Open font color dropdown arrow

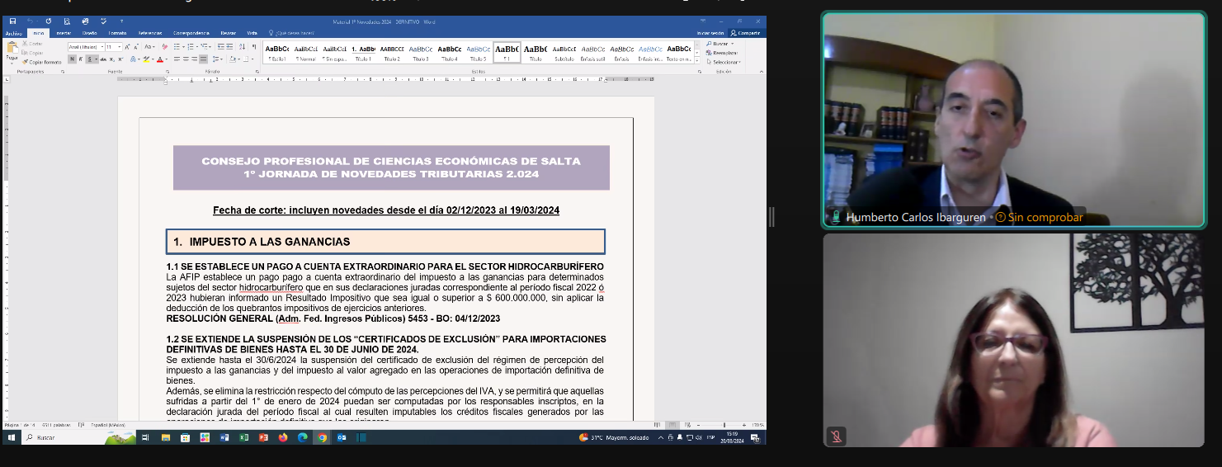[x=167, y=59]
